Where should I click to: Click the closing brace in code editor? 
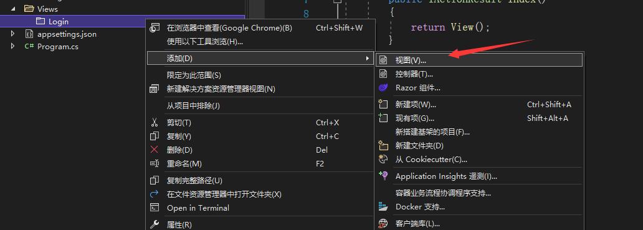click(391, 40)
